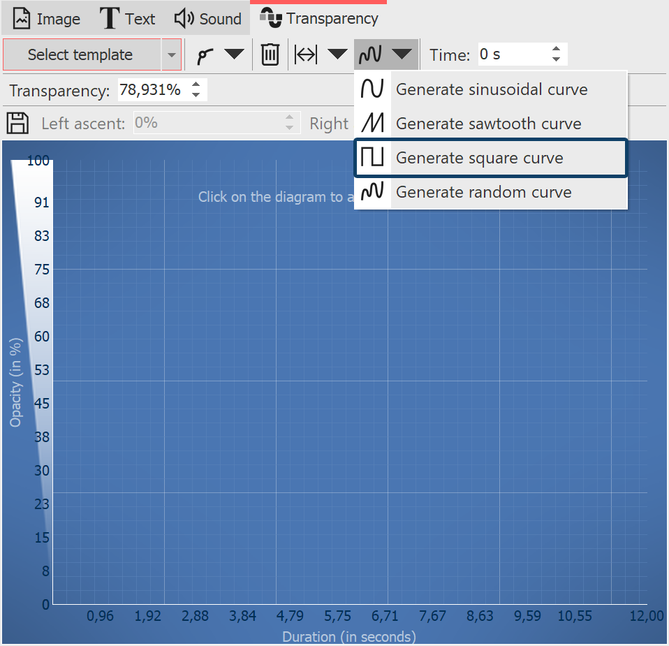Delete the transparency curve with trash icon
The width and height of the screenshot is (669, 646).
[x=270, y=54]
